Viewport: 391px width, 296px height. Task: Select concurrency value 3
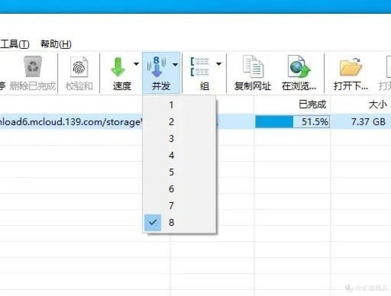point(179,139)
